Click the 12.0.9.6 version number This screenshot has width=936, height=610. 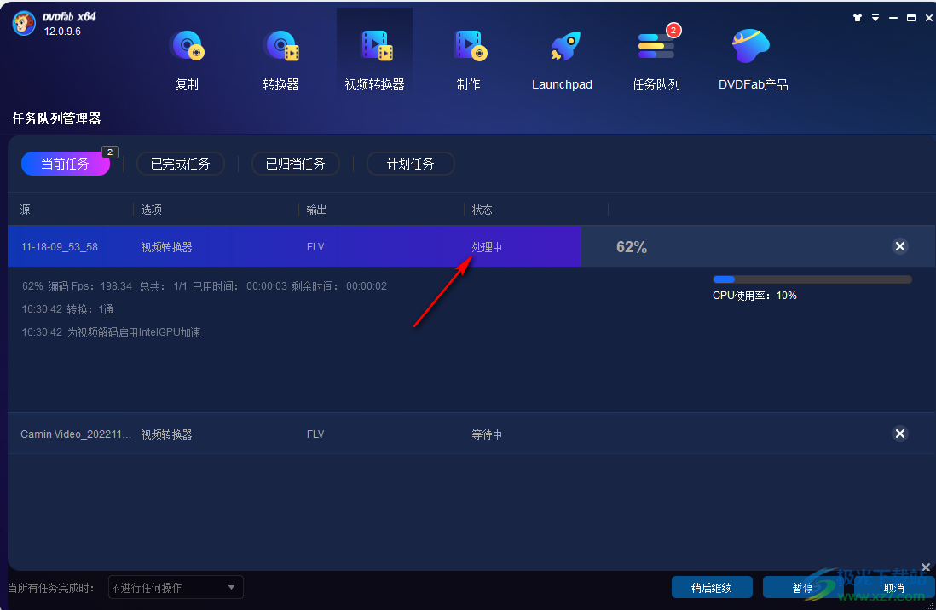click(62, 31)
